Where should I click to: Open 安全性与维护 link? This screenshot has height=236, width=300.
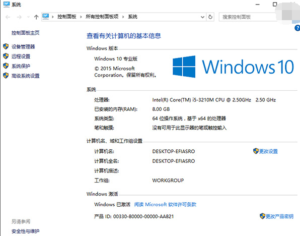(26, 231)
